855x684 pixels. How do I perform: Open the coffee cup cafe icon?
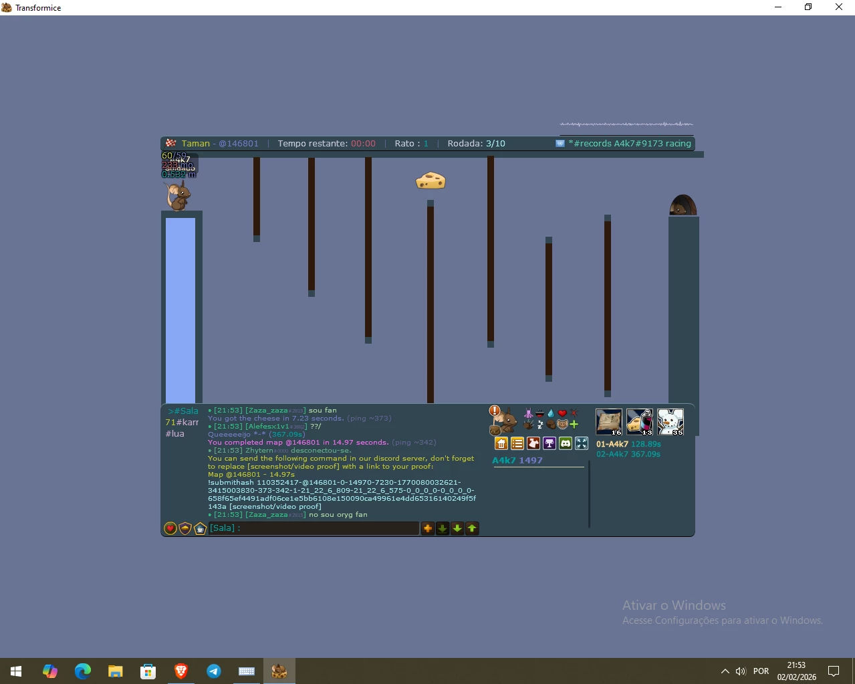(x=200, y=528)
